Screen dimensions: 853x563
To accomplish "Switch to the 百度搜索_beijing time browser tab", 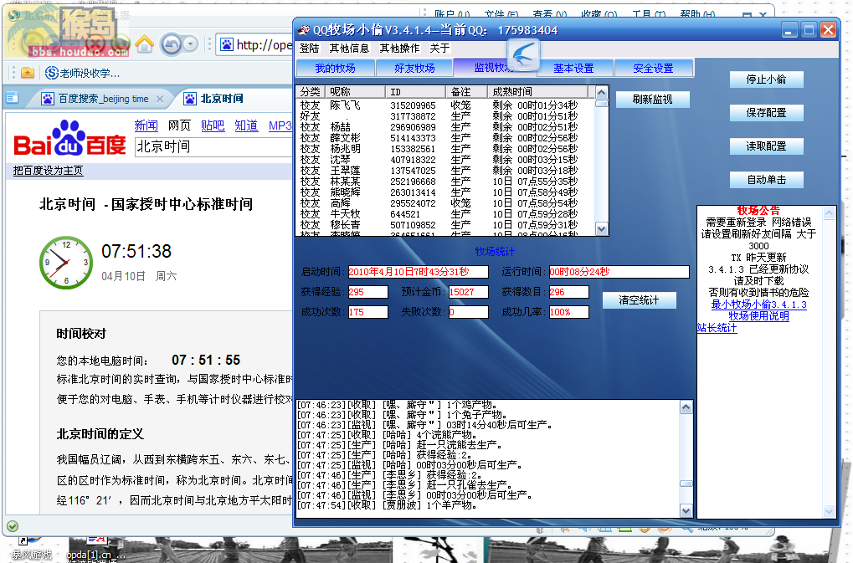I will pyautogui.click(x=103, y=99).
